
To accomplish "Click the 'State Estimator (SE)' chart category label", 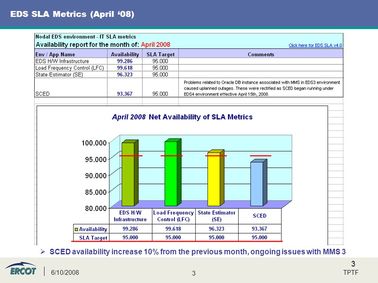I will pos(217,216).
